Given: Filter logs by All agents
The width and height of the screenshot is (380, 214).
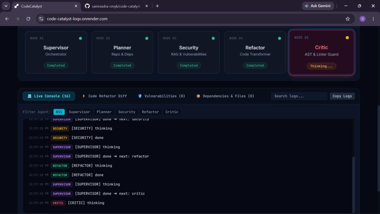Looking at the screenshot, I should click(59, 112).
